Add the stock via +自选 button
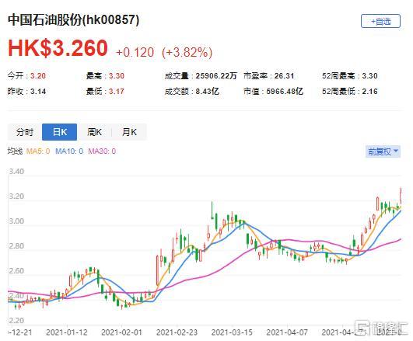This screenshot has width=413, height=341. (380, 21)
